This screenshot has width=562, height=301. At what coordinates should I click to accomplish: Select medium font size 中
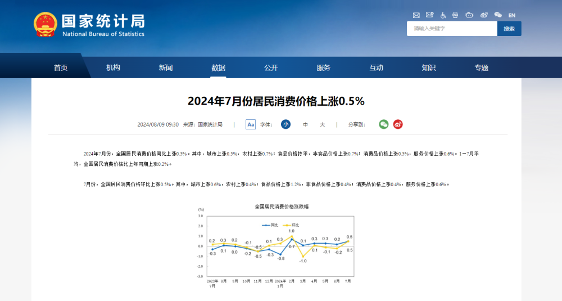[x=305, y=124]
